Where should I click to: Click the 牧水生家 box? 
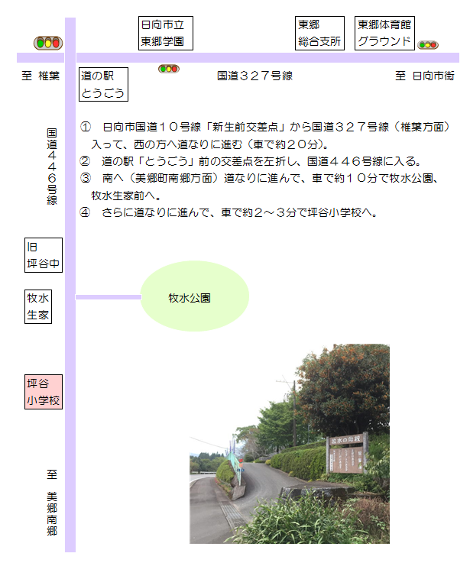[x=39, y=306]
